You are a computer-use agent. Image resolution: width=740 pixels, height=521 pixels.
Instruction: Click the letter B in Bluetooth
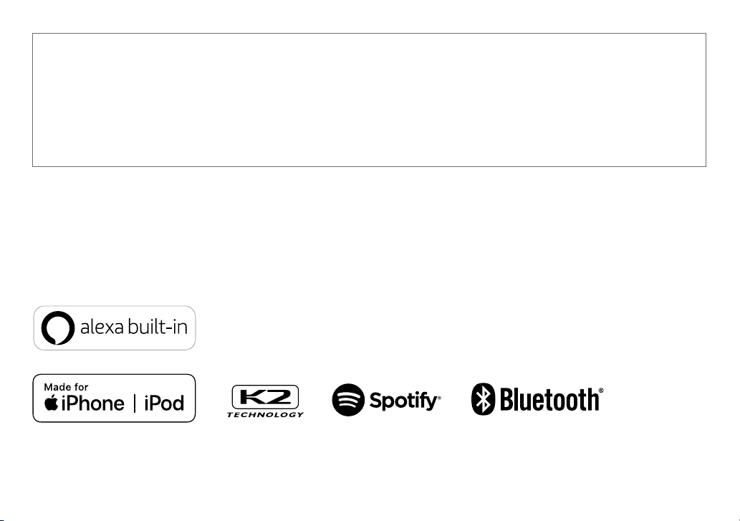pyautogui.click(x=506, y=400)
